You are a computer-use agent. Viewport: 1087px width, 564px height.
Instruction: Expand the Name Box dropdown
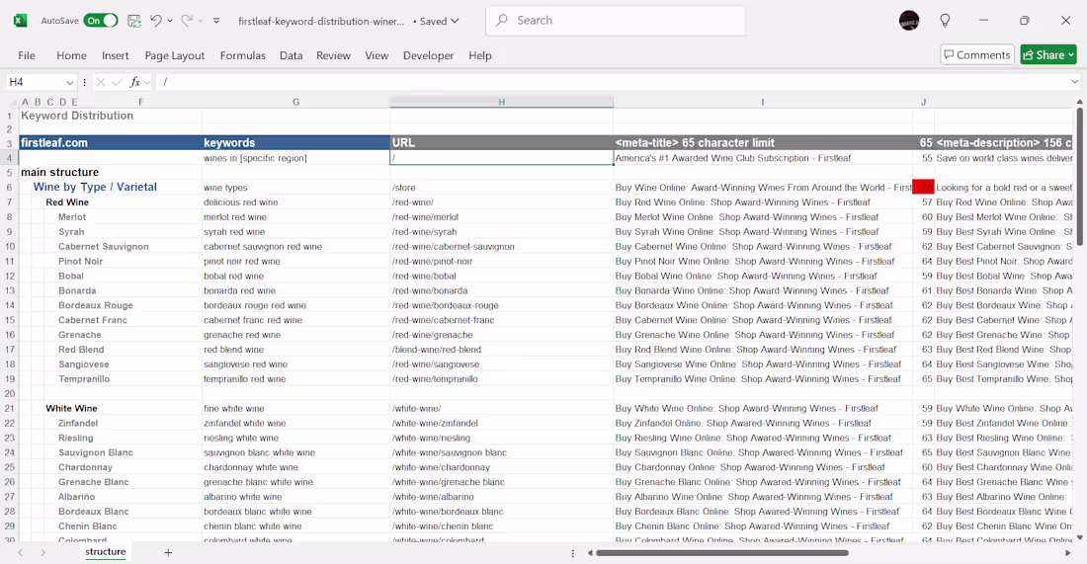click(70, 82)
